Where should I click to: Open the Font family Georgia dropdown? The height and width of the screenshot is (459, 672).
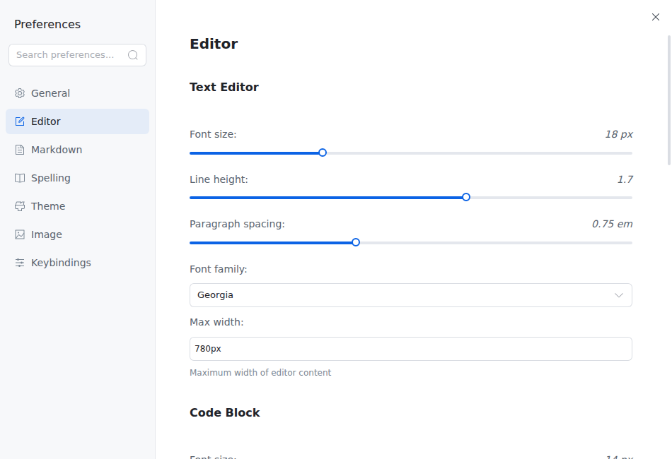(x=410, y=295)
